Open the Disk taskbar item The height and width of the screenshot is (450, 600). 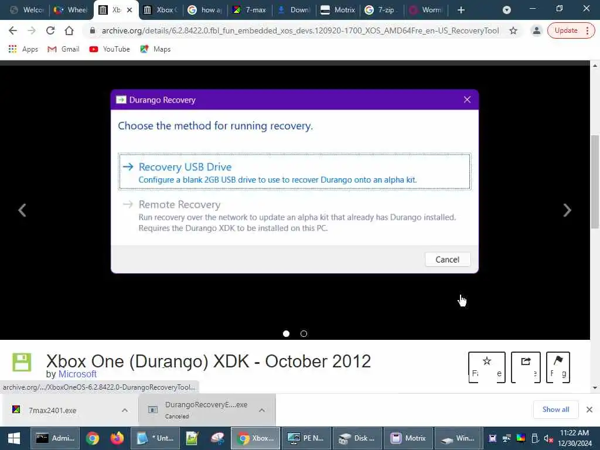coord(357,438)
